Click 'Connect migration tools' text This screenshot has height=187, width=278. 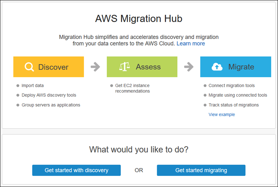point(232,85)
